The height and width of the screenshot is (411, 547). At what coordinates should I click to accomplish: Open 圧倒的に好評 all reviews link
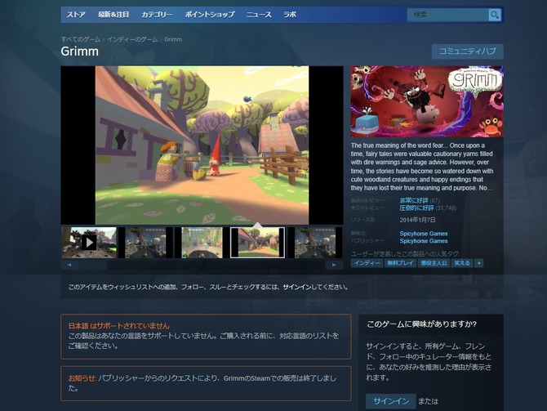click(x=416, y=208)
